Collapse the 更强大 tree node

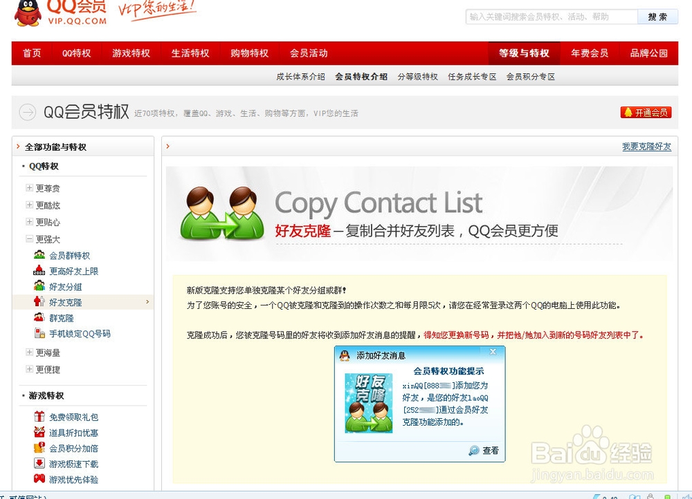tap(29, 239)
